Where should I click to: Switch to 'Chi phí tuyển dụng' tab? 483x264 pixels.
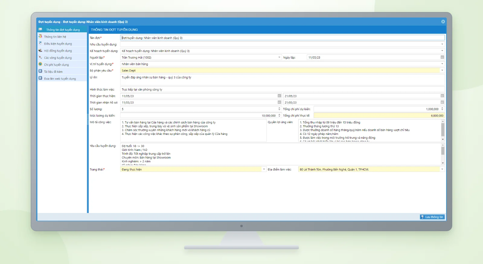(x=62, y=65)
